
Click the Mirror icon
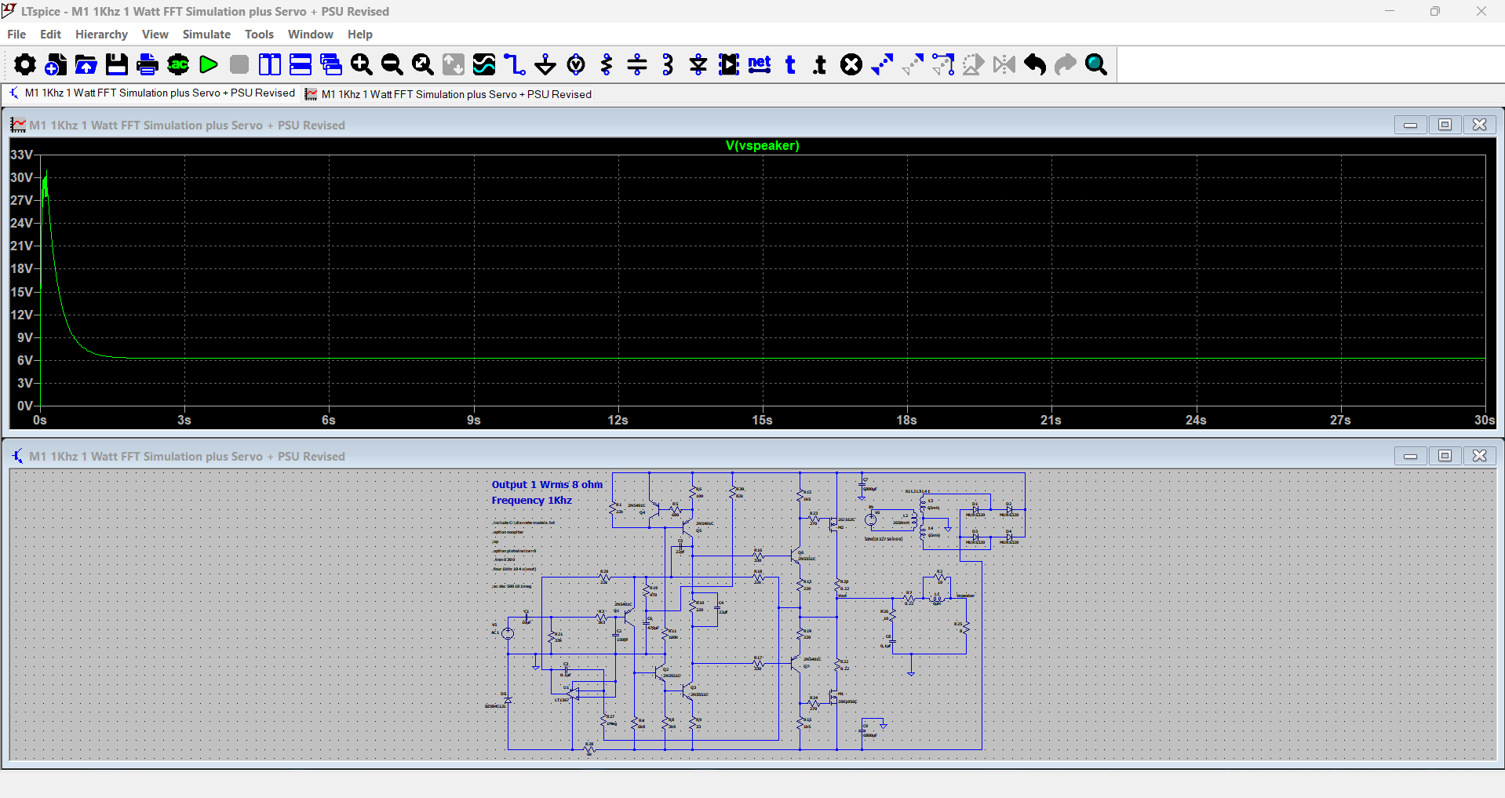[1004, 64]
